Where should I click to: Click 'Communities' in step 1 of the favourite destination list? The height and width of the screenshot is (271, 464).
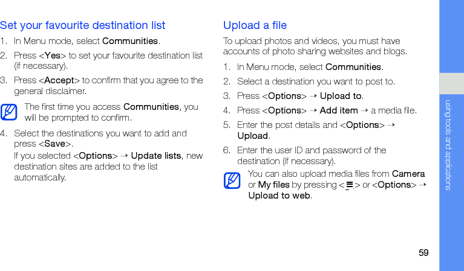(x=130, y=41)
